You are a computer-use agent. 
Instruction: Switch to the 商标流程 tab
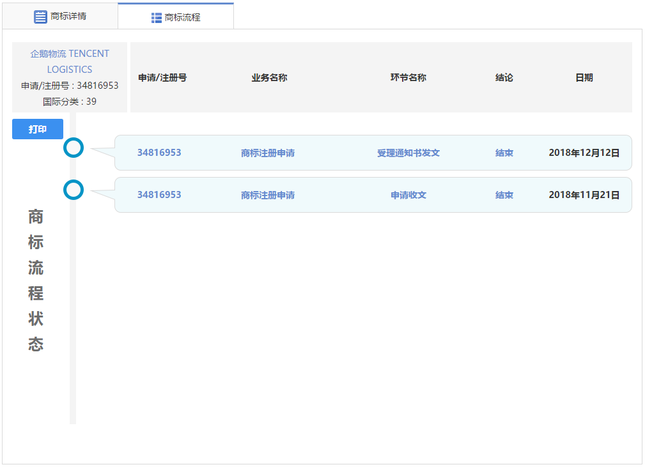tap(176, 17)
